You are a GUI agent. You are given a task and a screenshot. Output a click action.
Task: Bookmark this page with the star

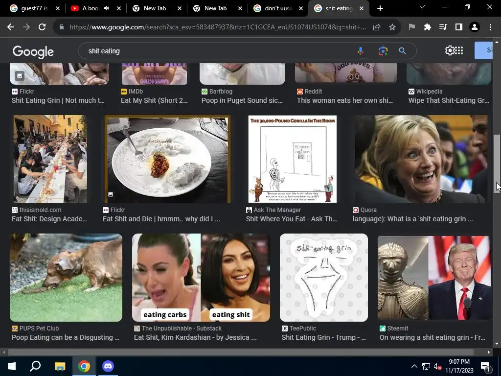[392, 27]
